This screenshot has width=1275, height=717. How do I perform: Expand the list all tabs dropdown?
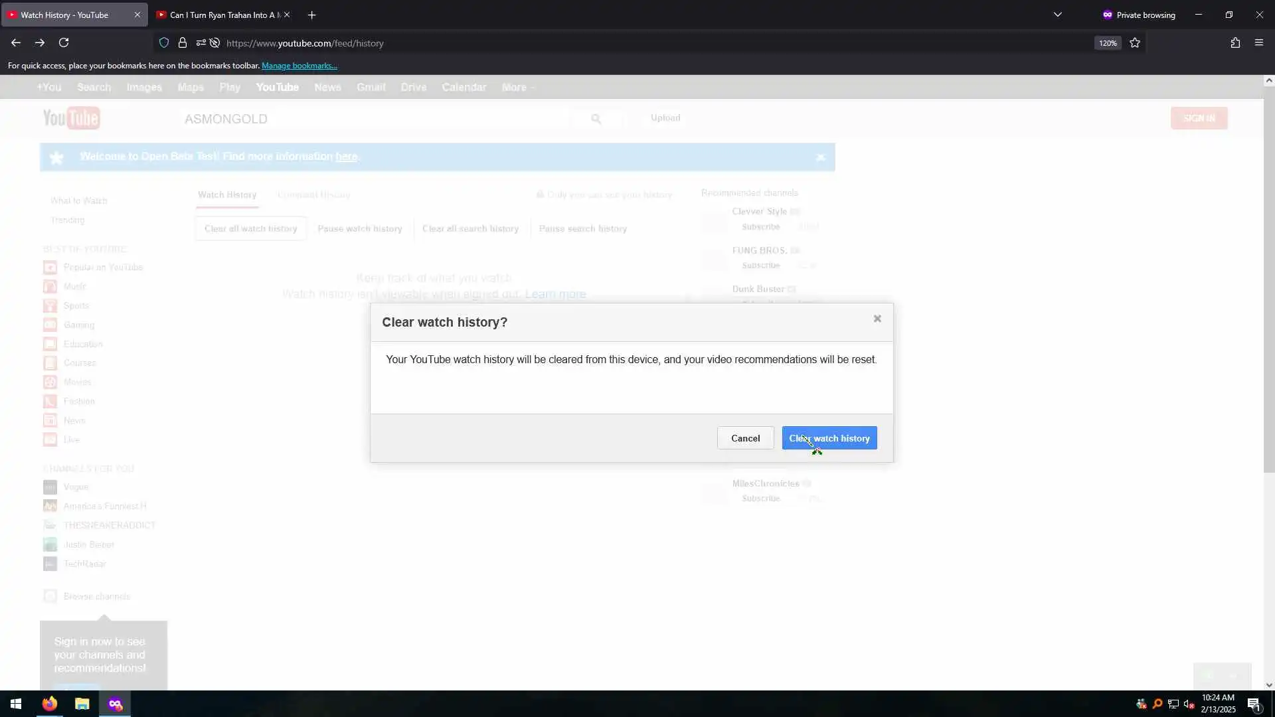pos(1058,15)
